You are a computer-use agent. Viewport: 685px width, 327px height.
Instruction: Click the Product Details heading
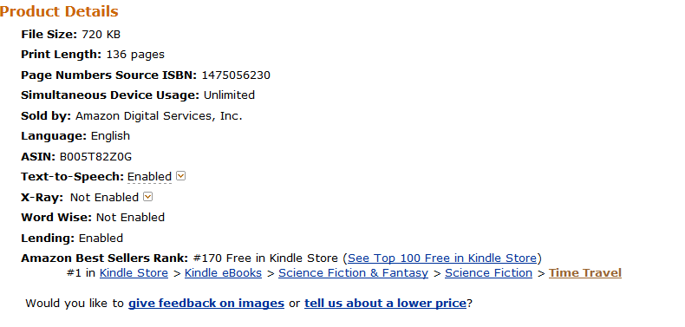click(59, 11)
